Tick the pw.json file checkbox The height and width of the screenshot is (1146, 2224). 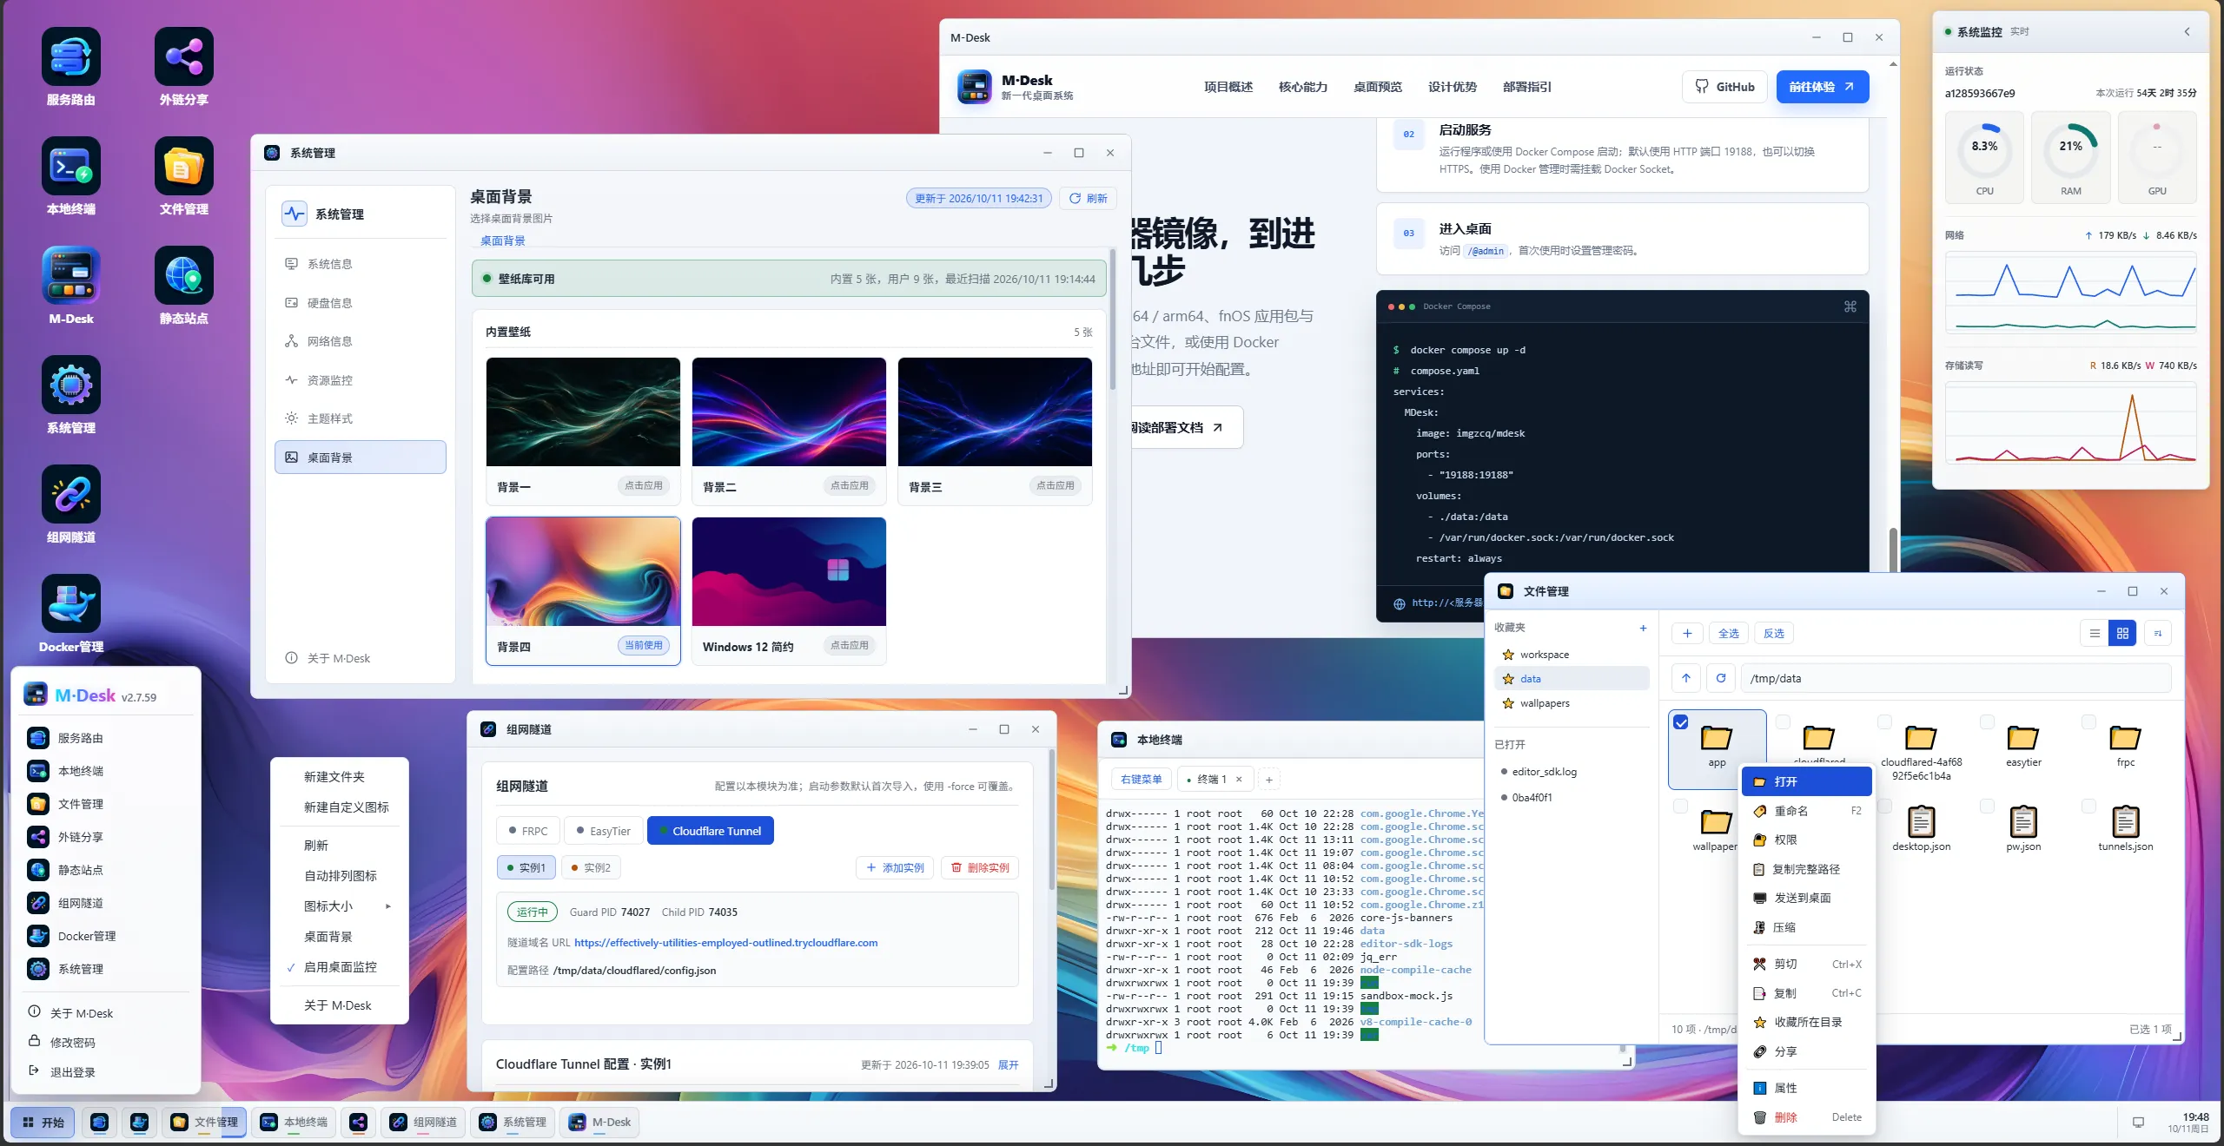click(1987, 807)
